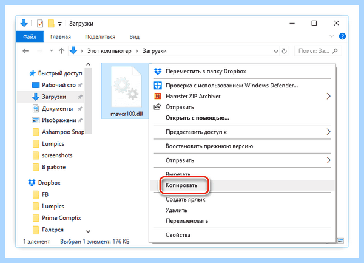Open the Prime Compfix folder
The width and height of the screenshot is (364, 263).
(x=57, y=218)
